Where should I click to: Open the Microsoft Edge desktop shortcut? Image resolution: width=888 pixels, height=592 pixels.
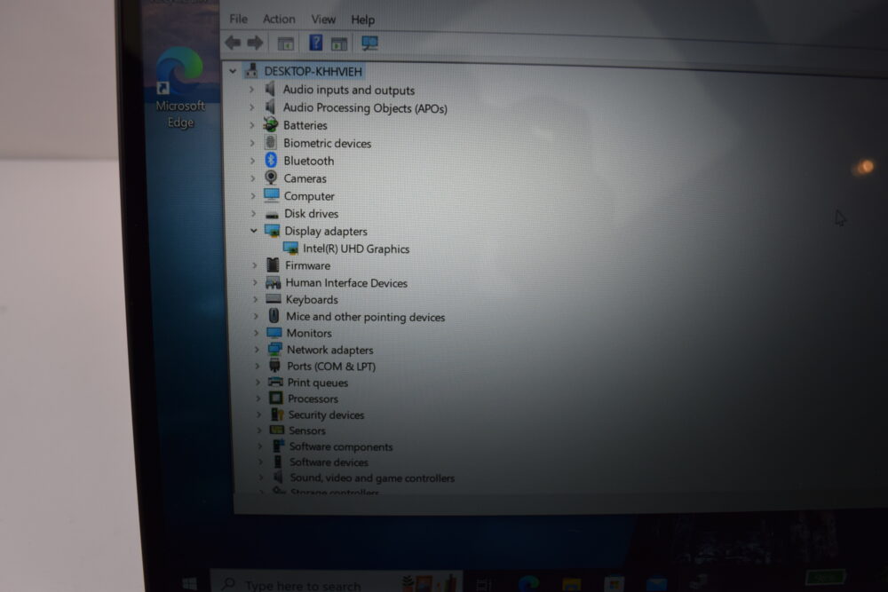point(180,88)
